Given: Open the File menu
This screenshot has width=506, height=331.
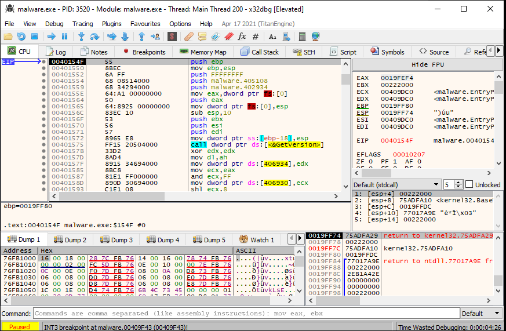Looking at the screenshot, I should 9,24.
